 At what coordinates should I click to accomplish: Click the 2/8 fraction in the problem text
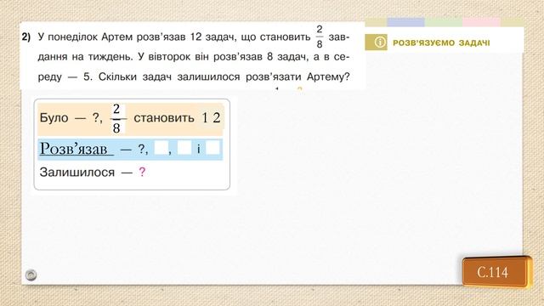[x=320, y=37]
